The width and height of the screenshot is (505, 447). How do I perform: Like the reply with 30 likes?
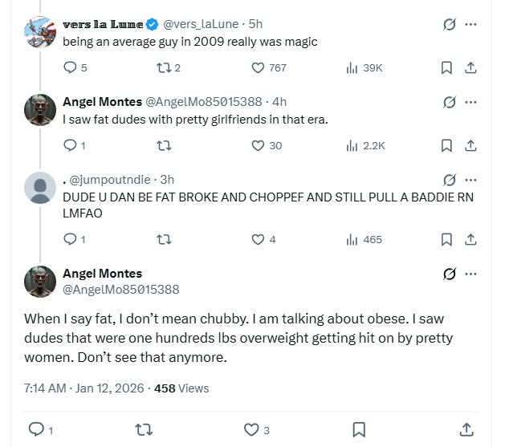coord(259,146)
